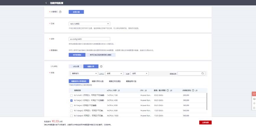The width and height of the screenshot is (256, 127).
Task: Sort by the 内网收发包 column icon
Action: [196, 90]
